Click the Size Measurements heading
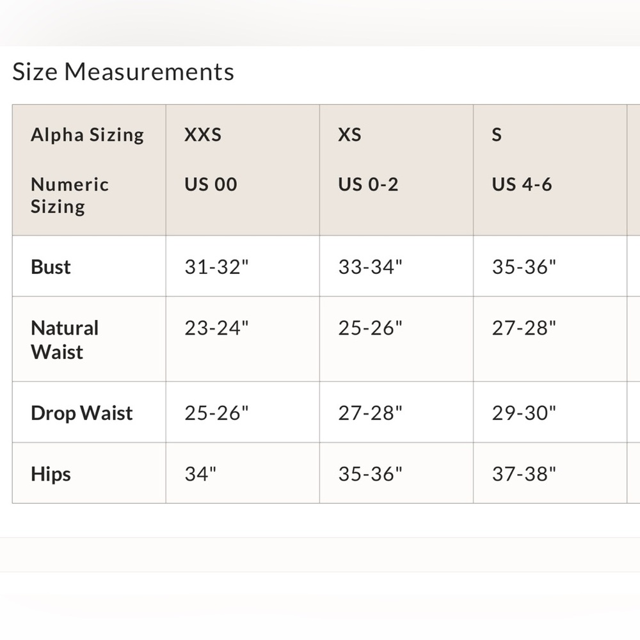Image resolution: width=640 pixels, height=640 pixels. pos(123,72)
